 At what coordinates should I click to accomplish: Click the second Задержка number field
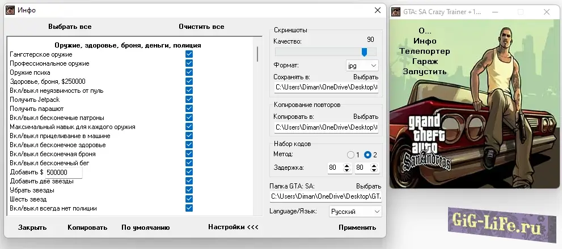click(363, 168)
